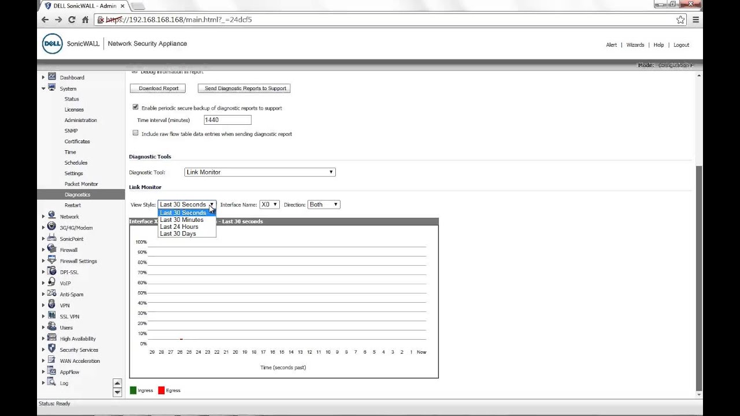
Task: Click the Dashboard sidebar icon
Action: tap(52, 77)
